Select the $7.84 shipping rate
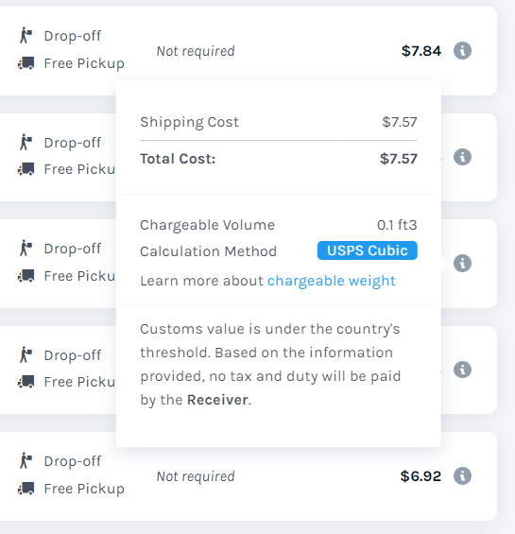The height and width of the screenshot is (534, 515). click(x=421, y=51)
